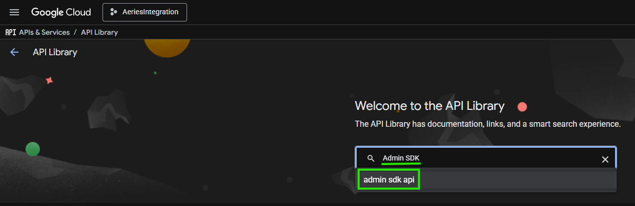Click the API Library page title

(x=55, y=52)
